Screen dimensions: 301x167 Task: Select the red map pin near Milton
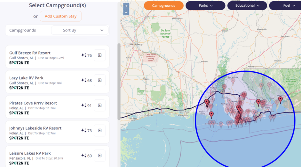281,100
